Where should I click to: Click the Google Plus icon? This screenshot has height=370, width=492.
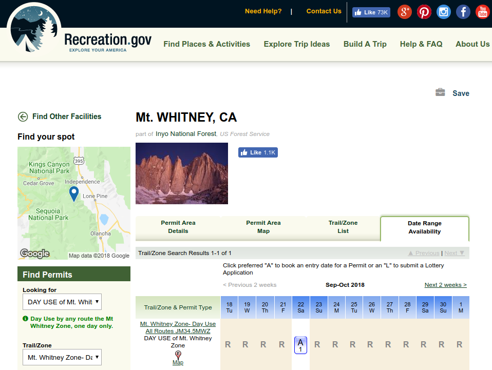(405, 12)
